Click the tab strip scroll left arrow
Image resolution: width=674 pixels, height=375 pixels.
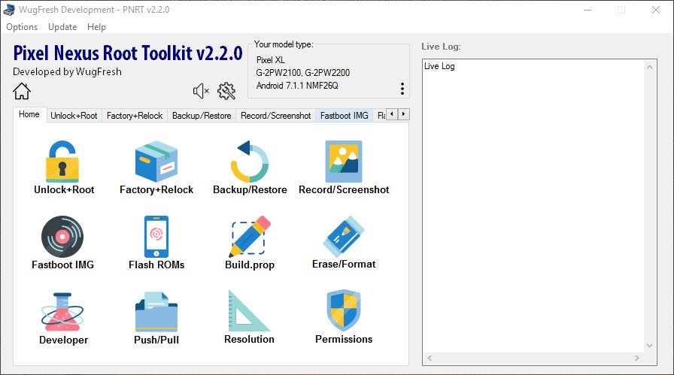click(392, 114)
